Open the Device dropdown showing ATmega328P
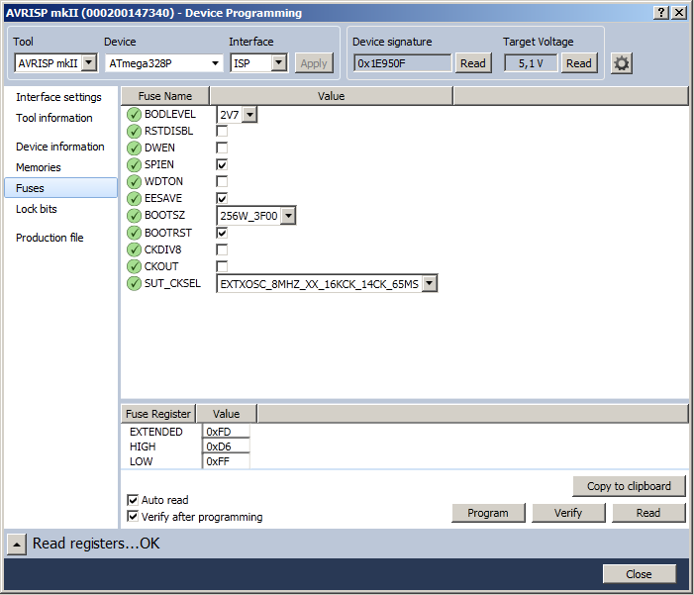This screenshot has width=694, height=595. (164, 63)
